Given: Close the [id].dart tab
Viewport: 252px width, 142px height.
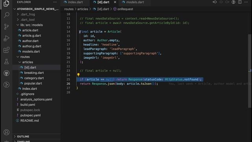Looking at the screenshot, I should click(x=115, y=2).
